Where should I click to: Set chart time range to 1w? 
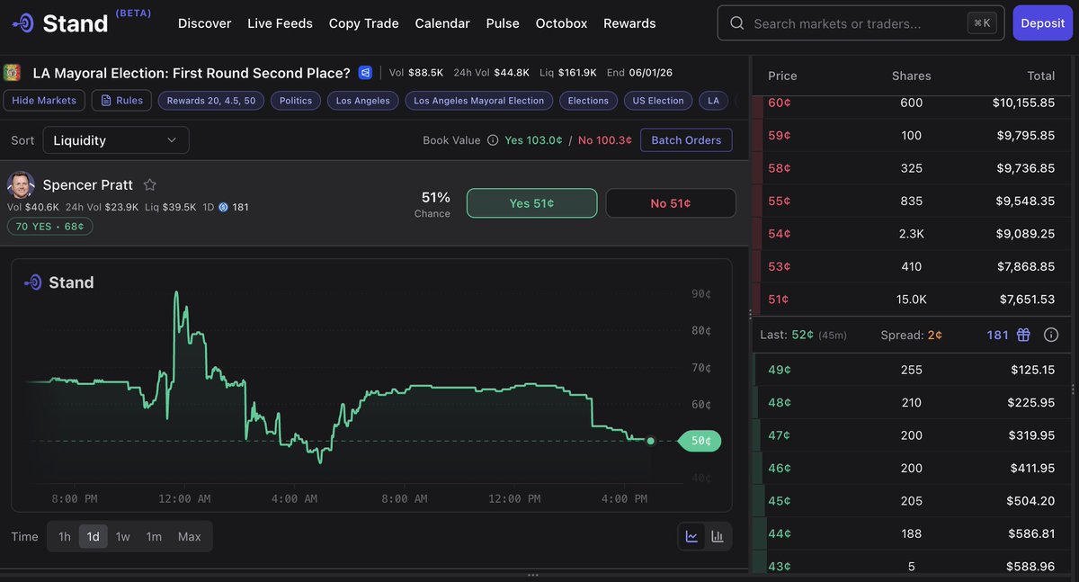[123, 536]
